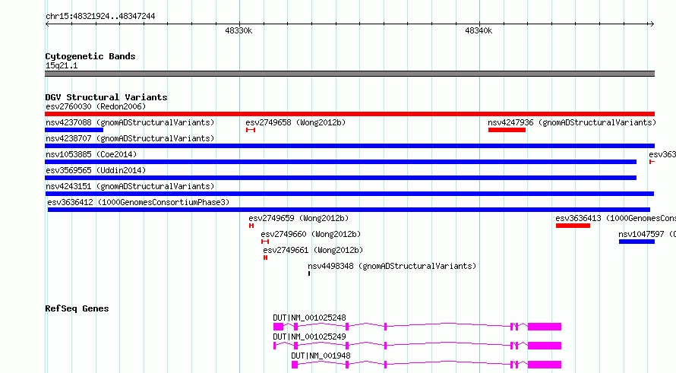Select the nsv1047597 blue variant bar
Image resolution: width=676 pixels, height=373 pixels.
pyautogui.click(x=637, y=242)
